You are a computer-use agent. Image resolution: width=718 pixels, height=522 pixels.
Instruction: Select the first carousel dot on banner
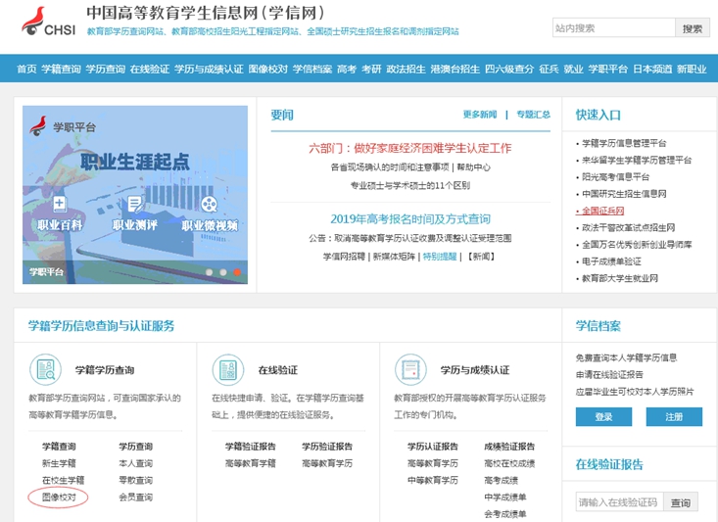(210, 272)
